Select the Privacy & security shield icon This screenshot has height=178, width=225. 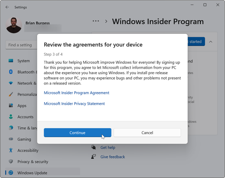(11, 161)
